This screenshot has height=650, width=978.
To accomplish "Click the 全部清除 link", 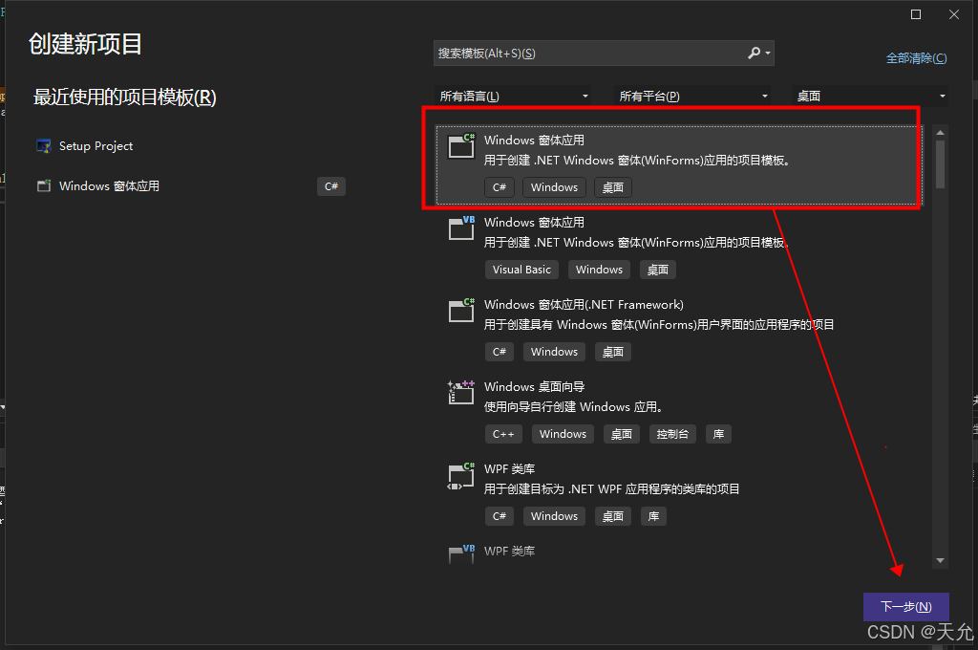I will [916, 58].
